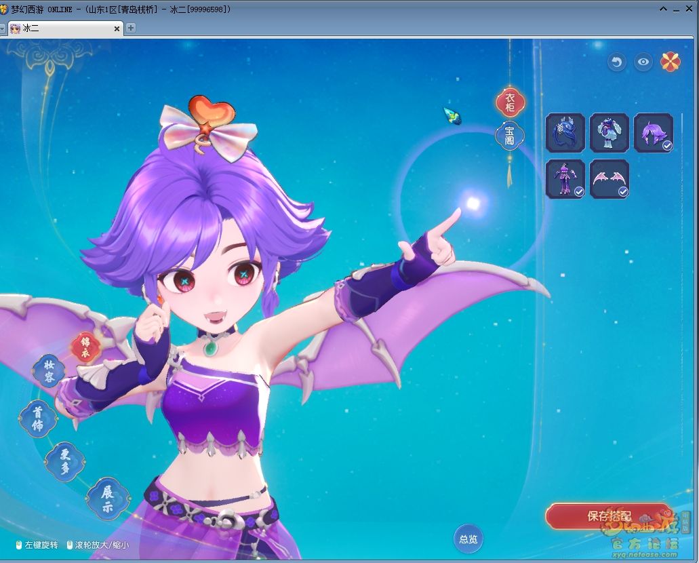This screenshot has width=699, height=563.
Task: Switch to the 宝阁 tab
Action: [x=510, y=136]
